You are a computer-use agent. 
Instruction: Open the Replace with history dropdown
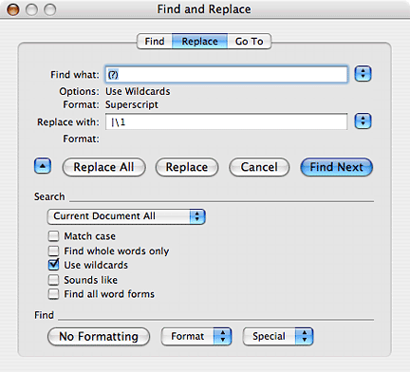click(x=363, y=121)
